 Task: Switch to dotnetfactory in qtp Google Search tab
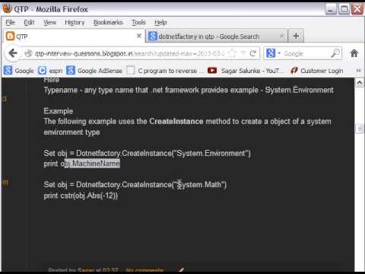pos(217,37)
